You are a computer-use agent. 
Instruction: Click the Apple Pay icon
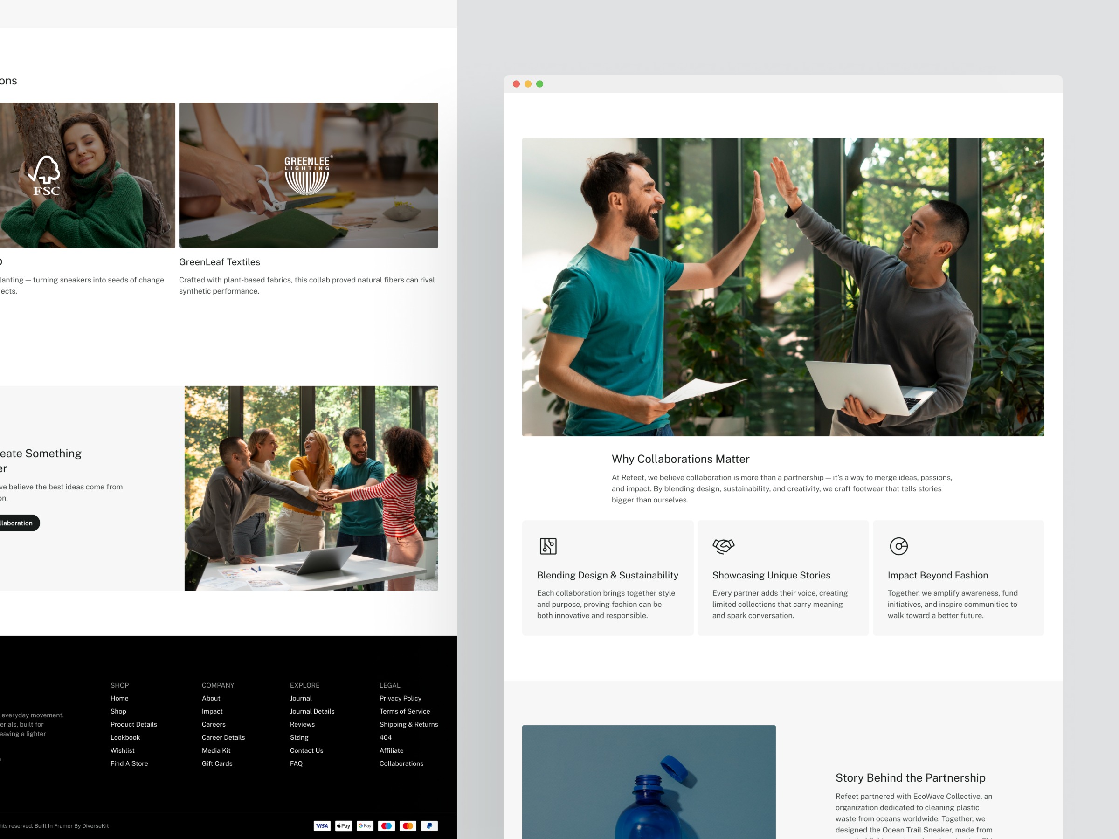click(344, 826)
